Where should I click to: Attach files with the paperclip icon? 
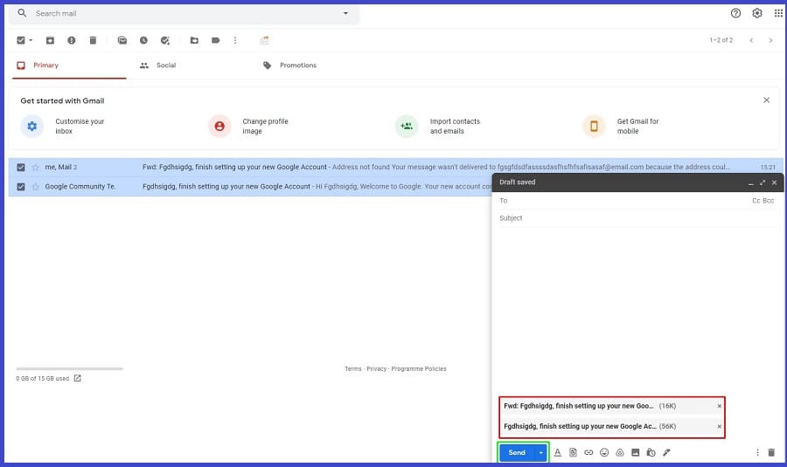coord(573,452)
